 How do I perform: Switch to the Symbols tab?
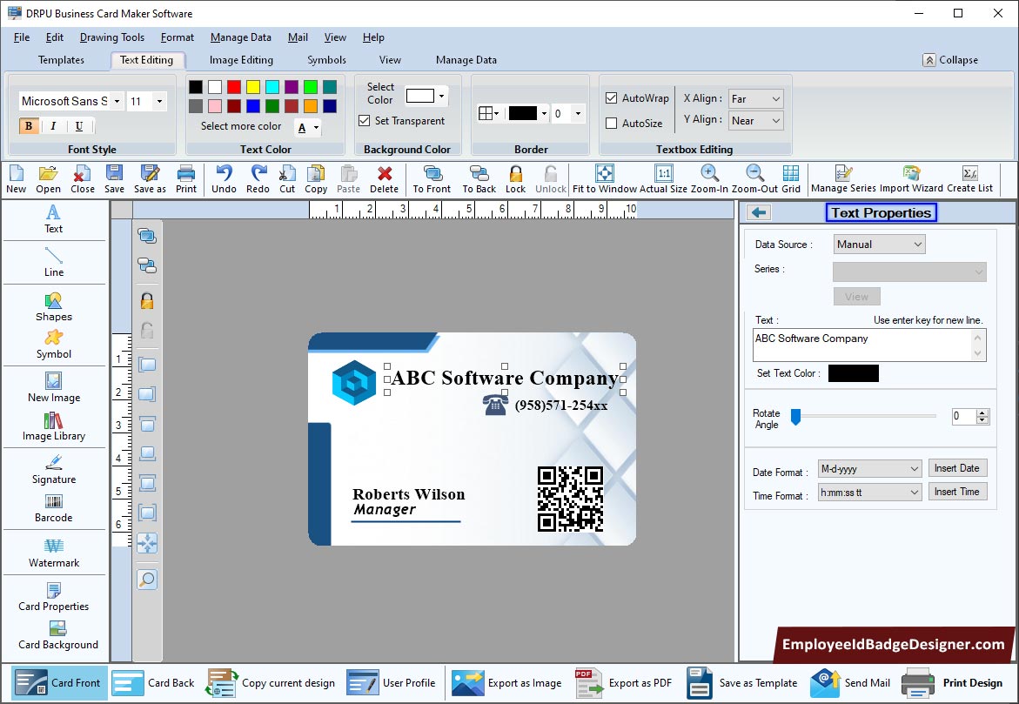coord(326,60)
